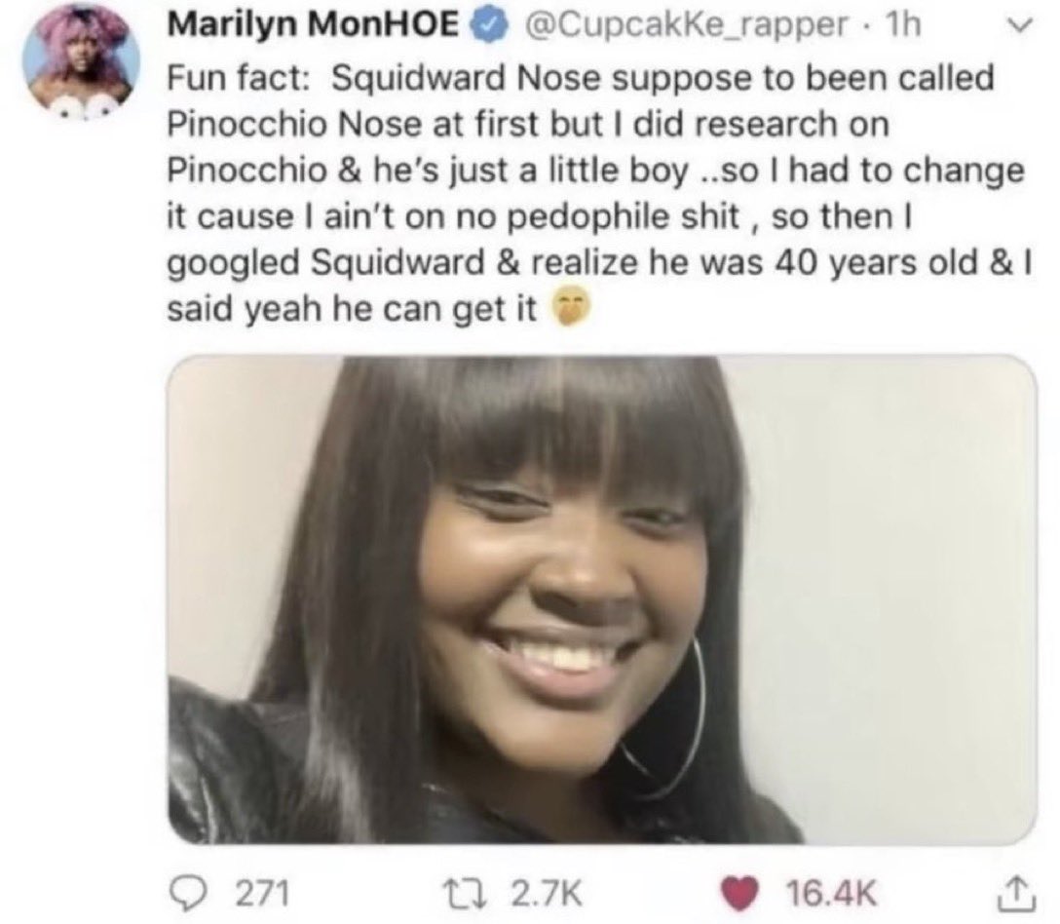
Task: Click the emoji ending the tweet
Action: [x=573, y=309]
